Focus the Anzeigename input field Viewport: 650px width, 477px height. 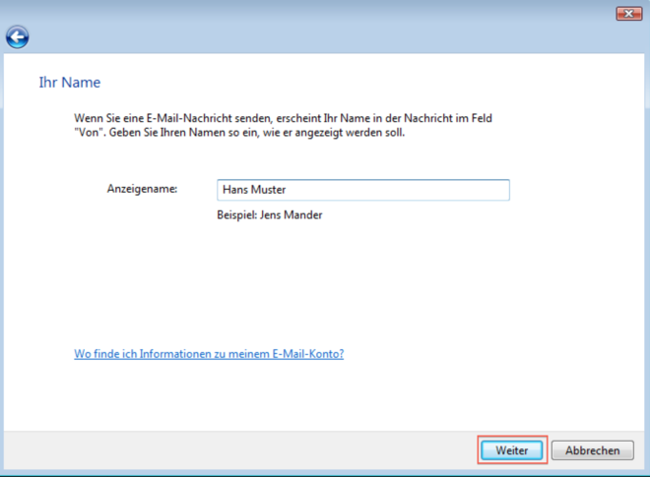click(362, 190)
